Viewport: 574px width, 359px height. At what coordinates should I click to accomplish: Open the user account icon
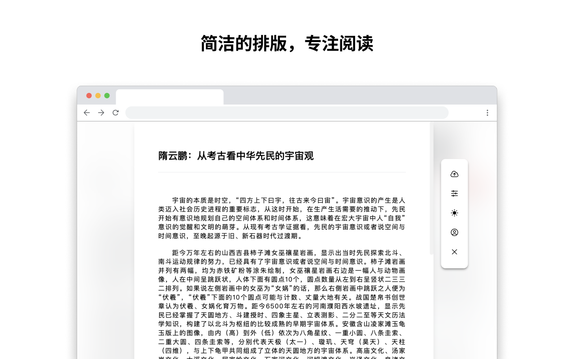tap(454, 232)
